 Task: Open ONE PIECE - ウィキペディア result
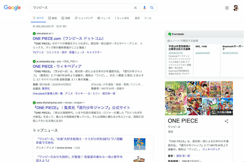point(57,67)
